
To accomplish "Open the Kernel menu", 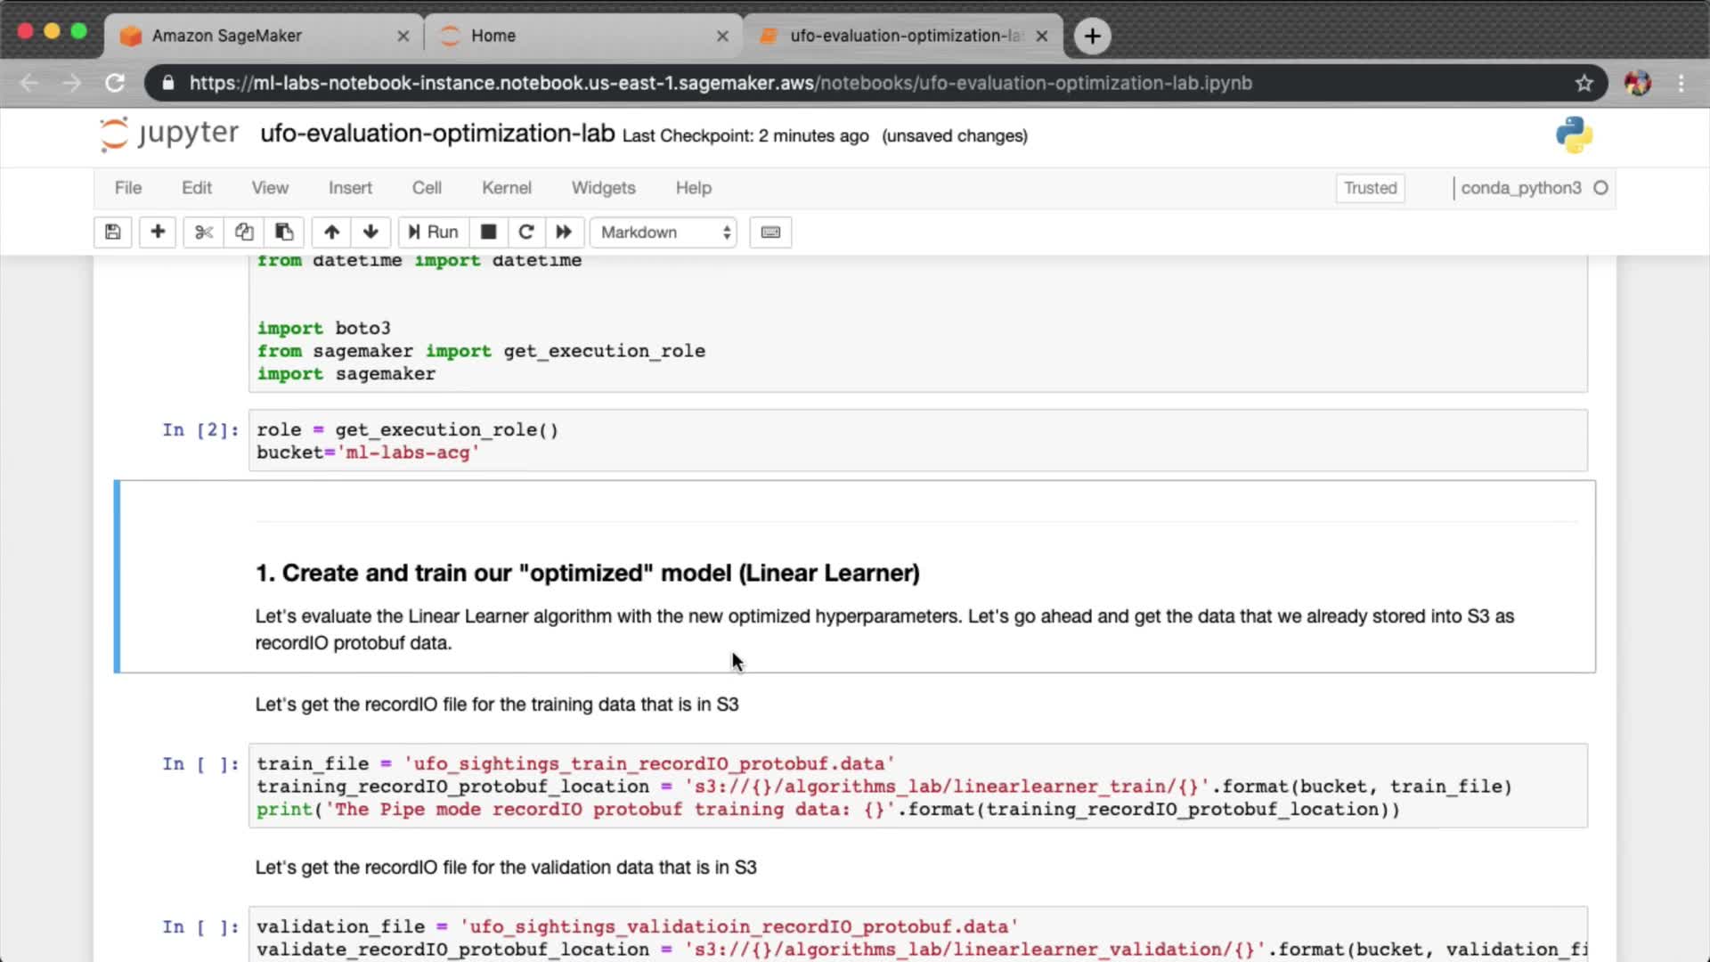I will coord(506,188).
